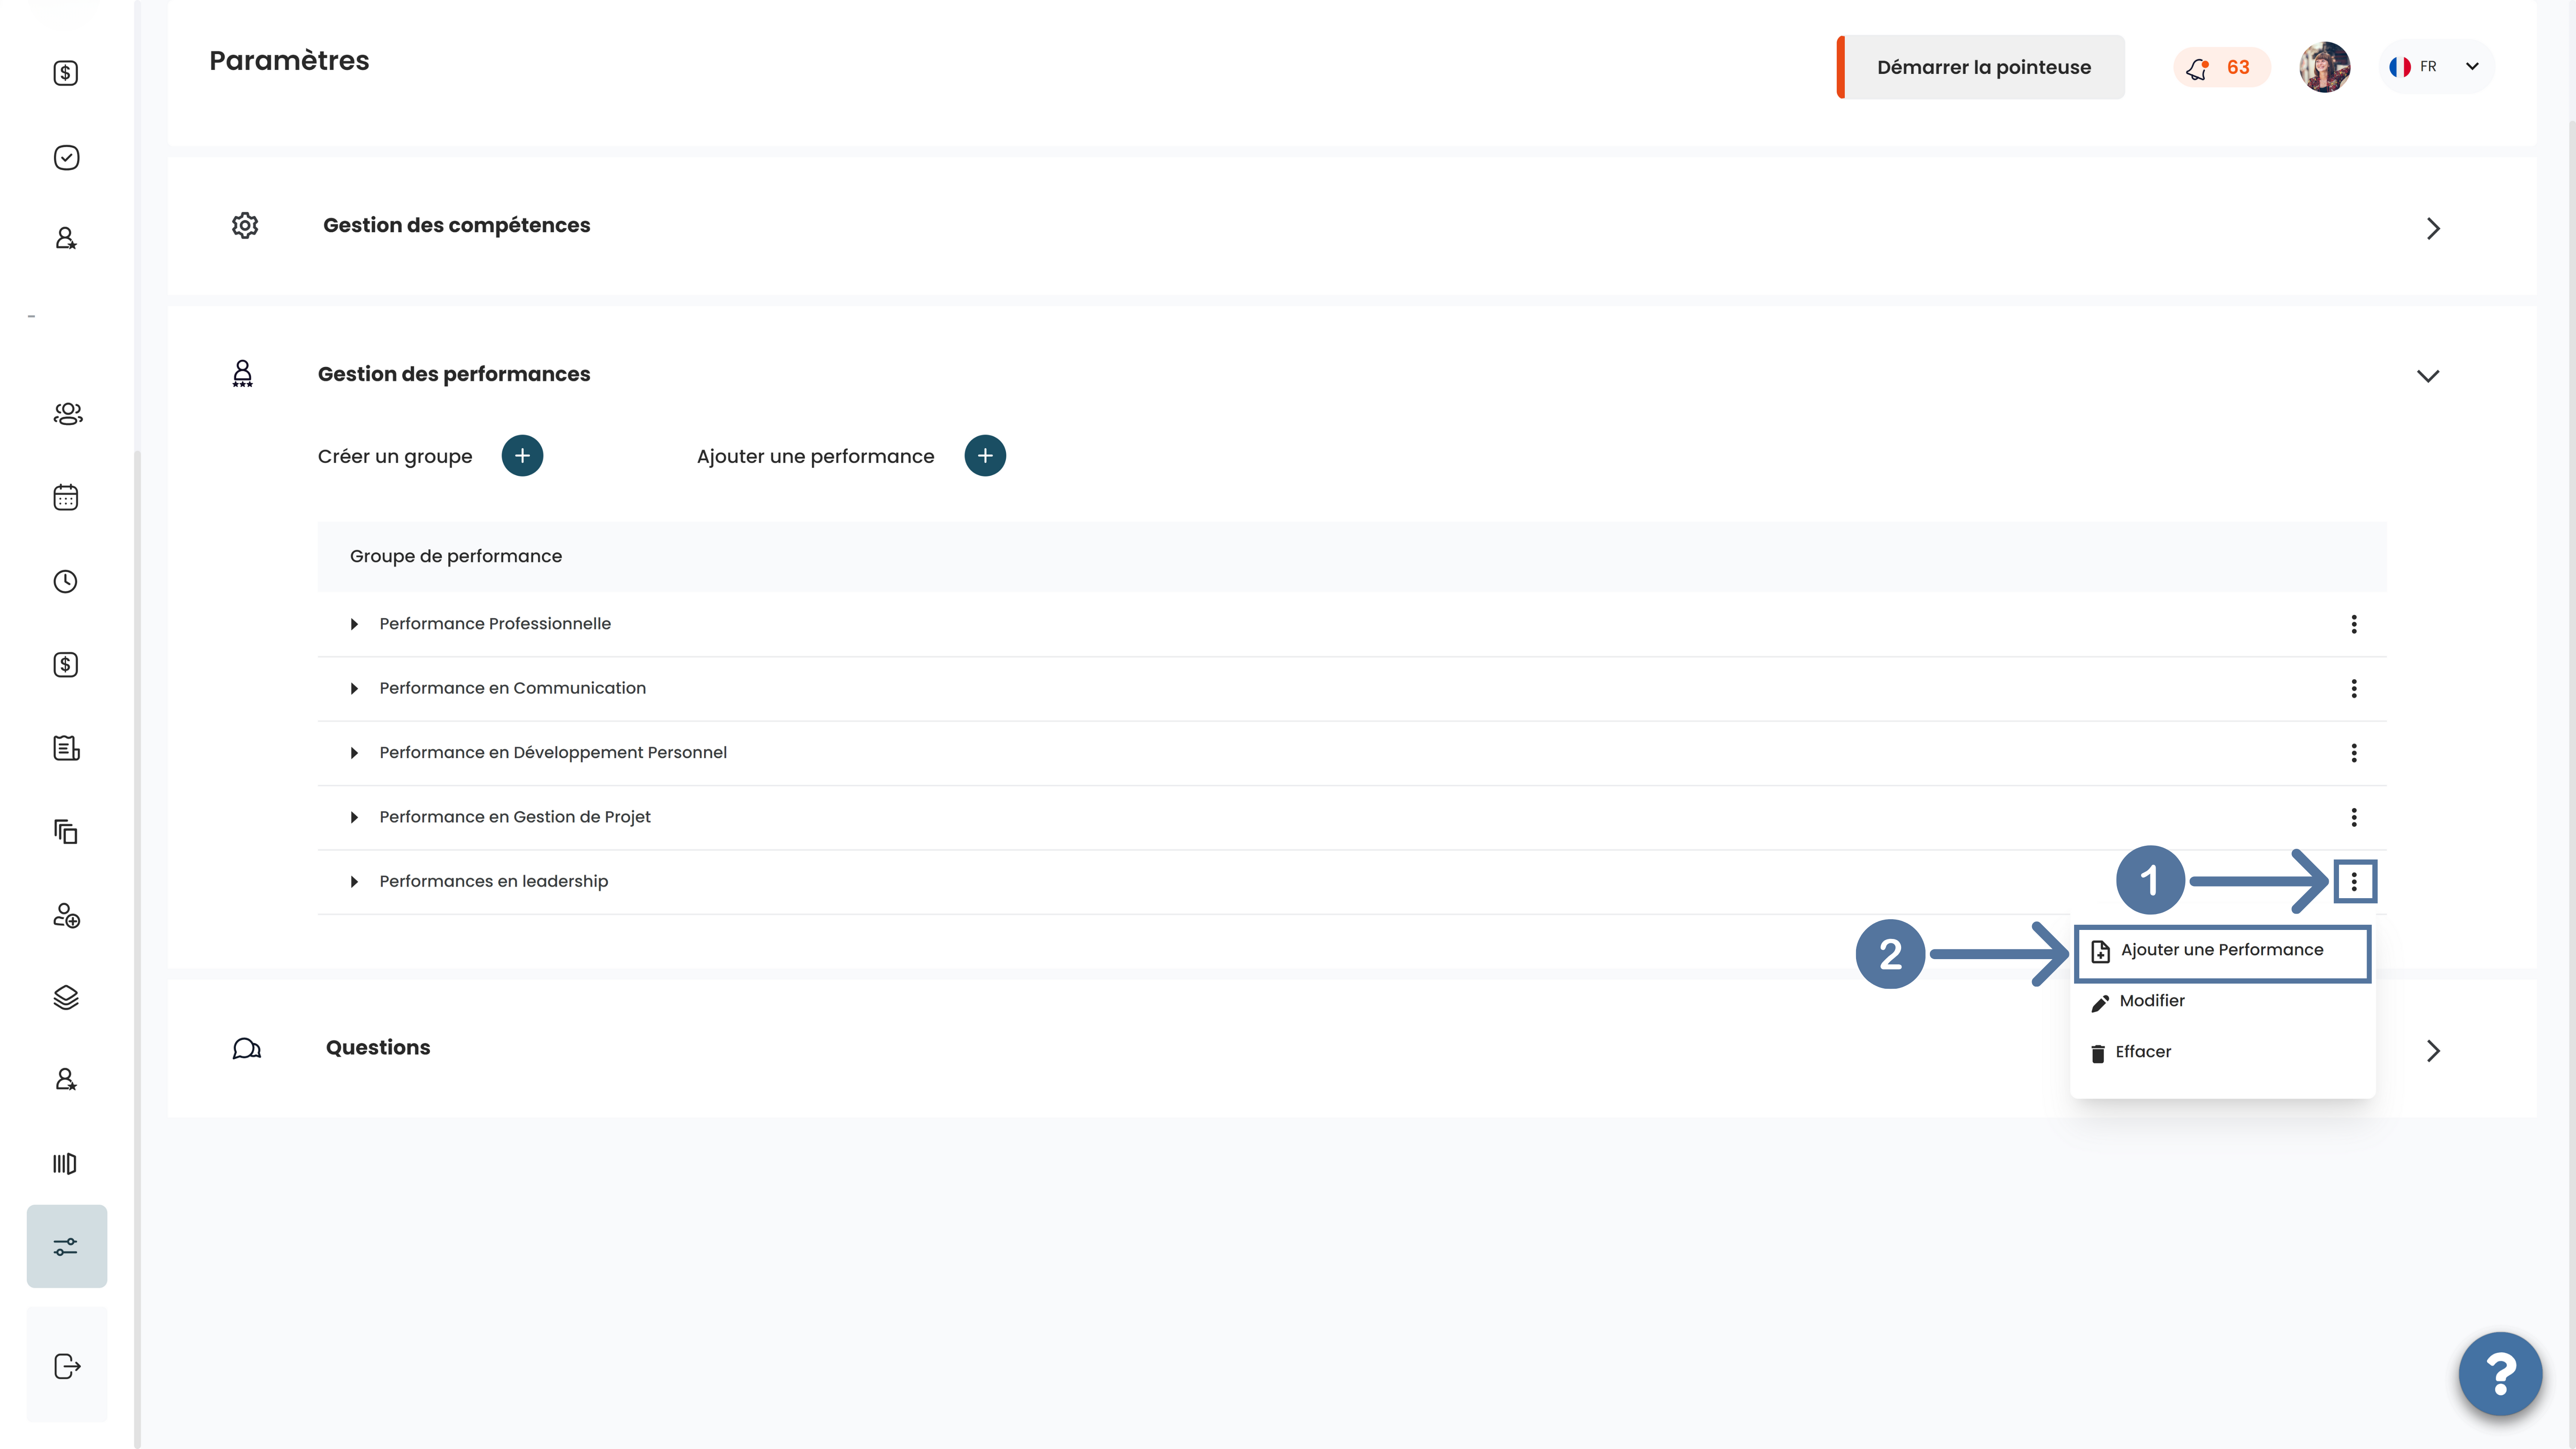Expand Performance en Gestion de Projet row triangle
The height and width of the screenshot is (1449, 2576).
click(x=354, y=817)
